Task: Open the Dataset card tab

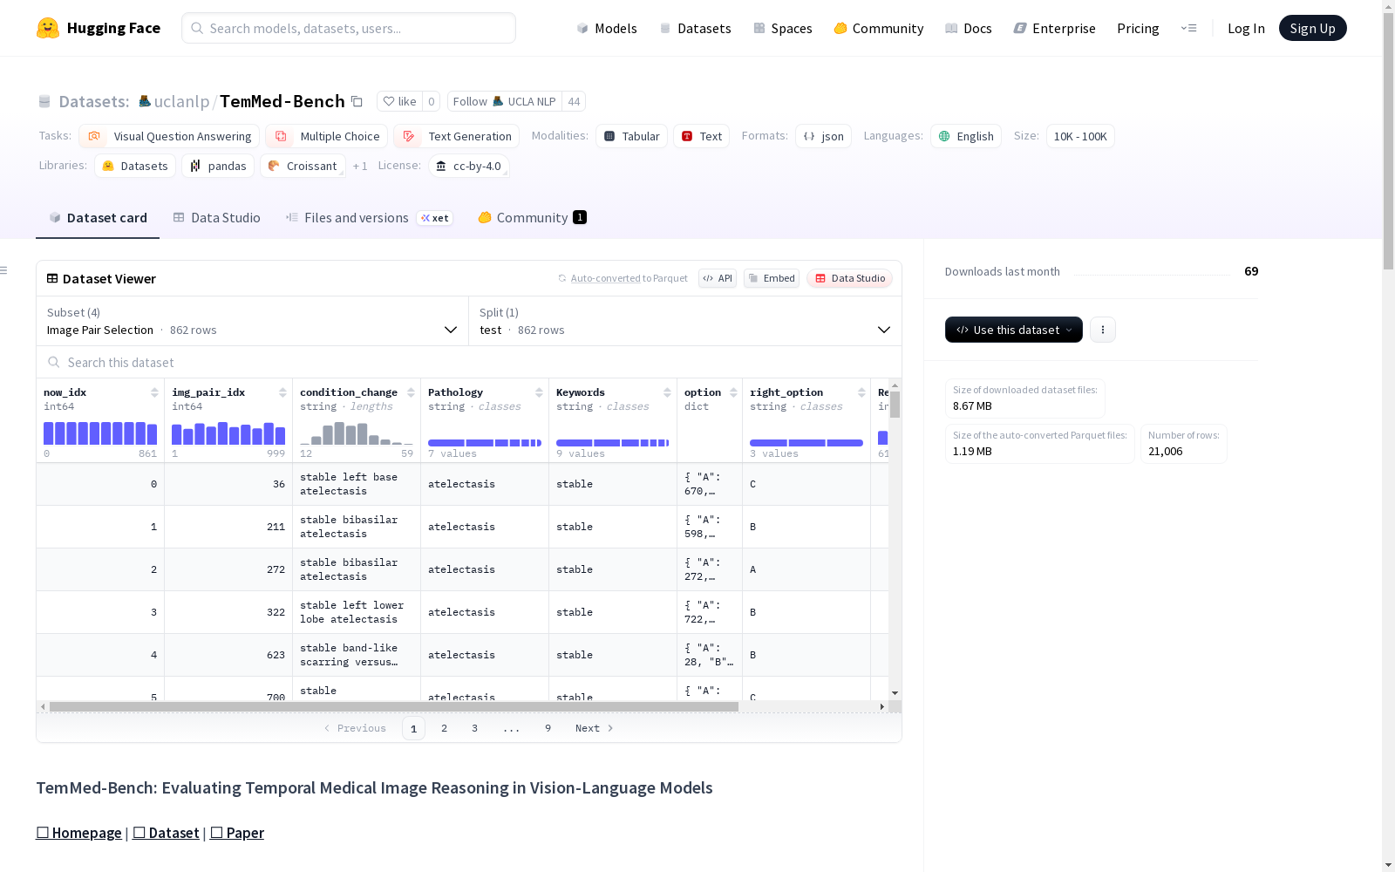Action: point(98,218)
